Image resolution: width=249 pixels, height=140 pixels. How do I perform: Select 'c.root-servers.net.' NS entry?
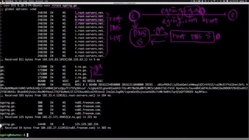tap(89, 31)
